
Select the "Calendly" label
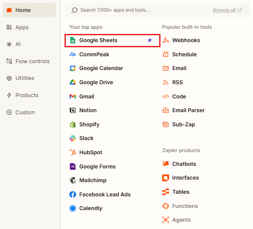[x=91, y=208]
